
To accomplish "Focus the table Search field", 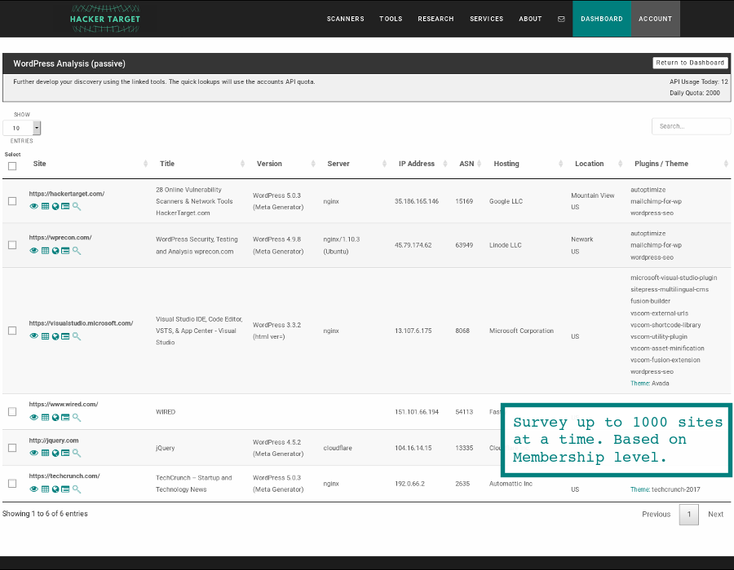I will (691, 126).
